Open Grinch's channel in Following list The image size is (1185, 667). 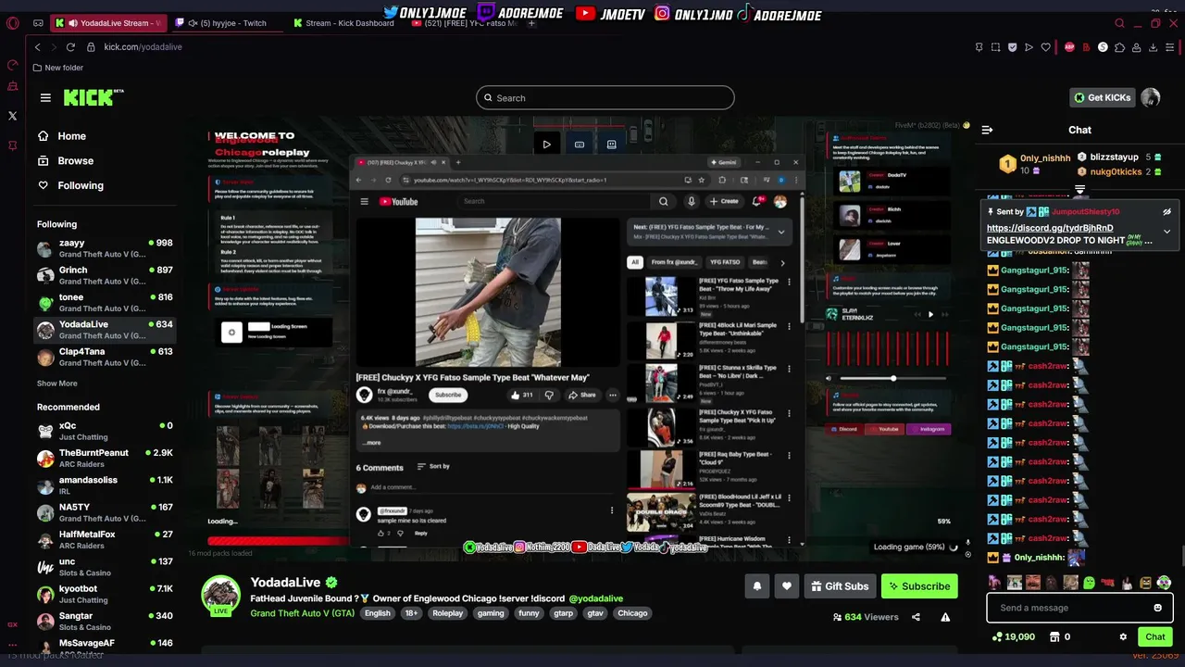[105, 275]
